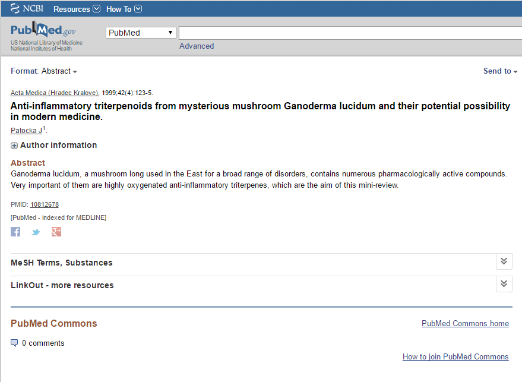Open Acta Medica (Hradec Kralove) journal link

[x=55, y=93]
